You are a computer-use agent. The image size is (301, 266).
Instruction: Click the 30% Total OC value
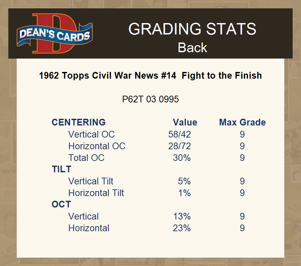[x=182, y=158]
